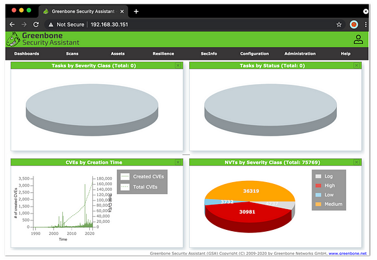Click the 'Tasks by Severity Class (Total: 0)' title

coord(94,65)
